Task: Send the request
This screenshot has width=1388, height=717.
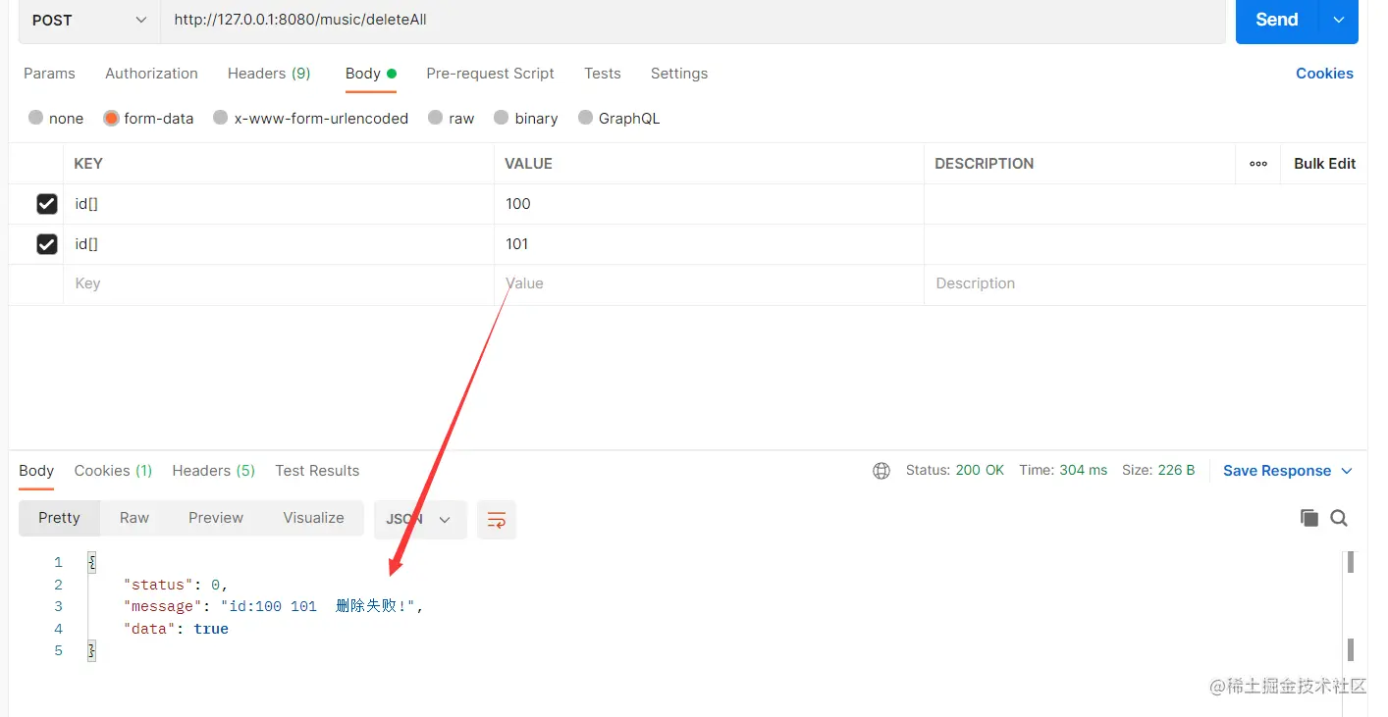Action: click(x=1276, y=20)
